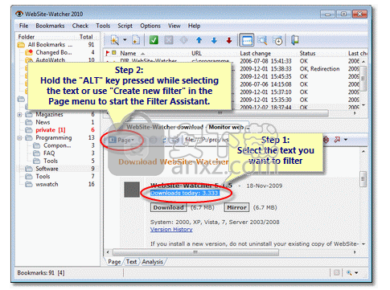Open the Bookmarks menu
Image resolution: width=390 pixels, height=290 pixels.
(x=50, y=26)
